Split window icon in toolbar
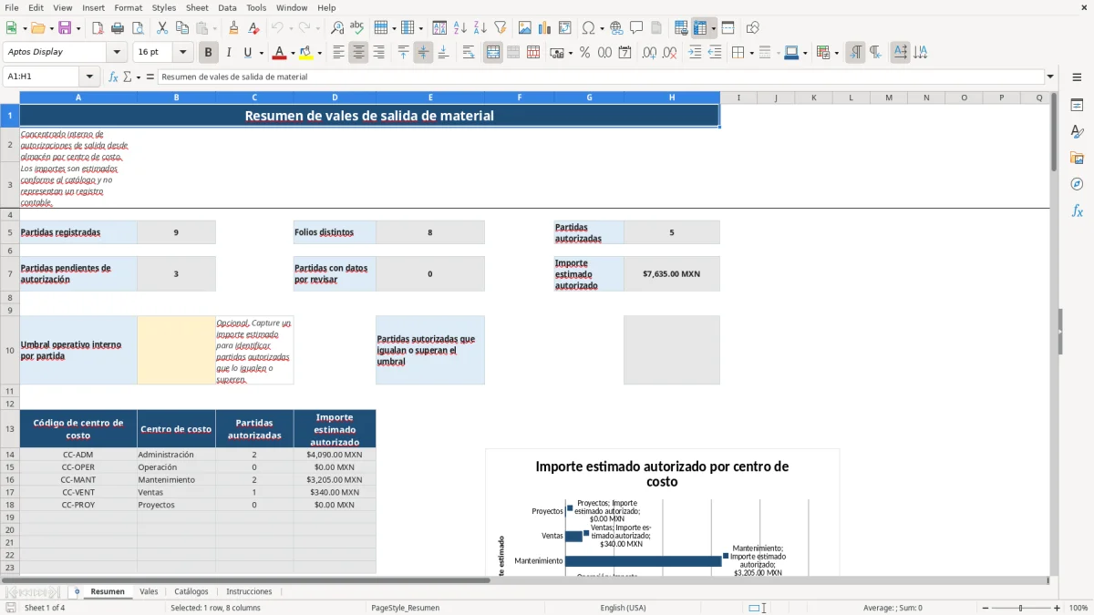Screen dimensions: 1094x615 tap(728, 28)
